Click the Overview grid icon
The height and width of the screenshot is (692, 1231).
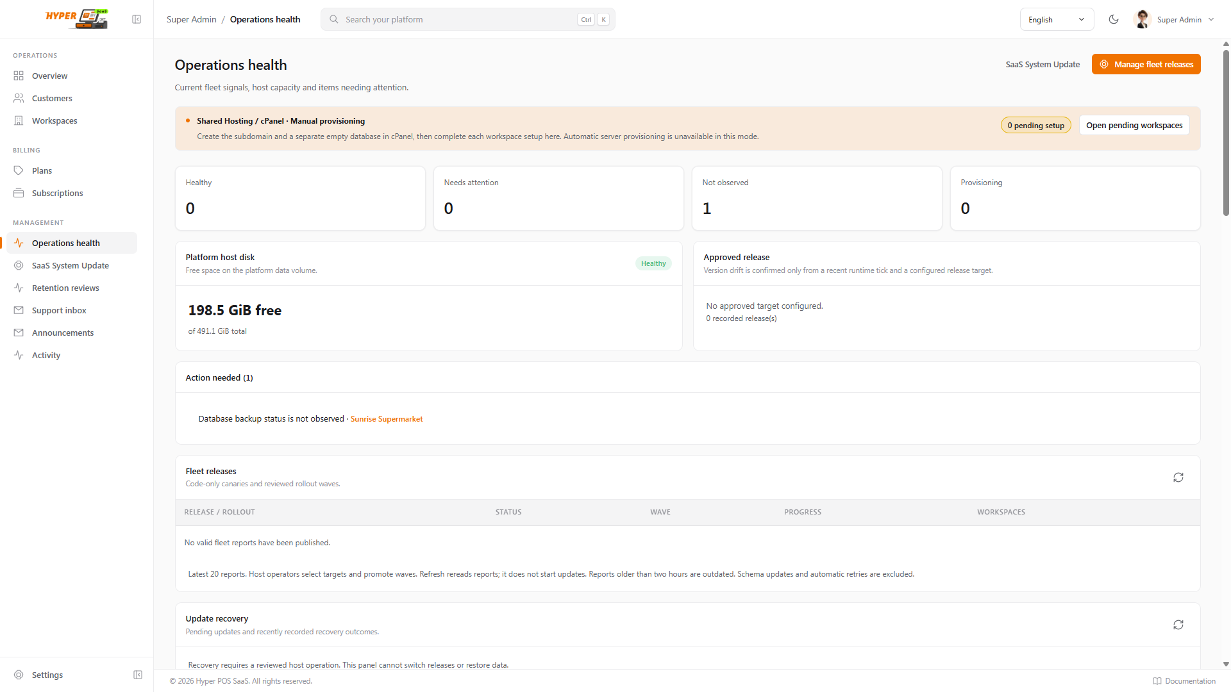coord(19,76)
